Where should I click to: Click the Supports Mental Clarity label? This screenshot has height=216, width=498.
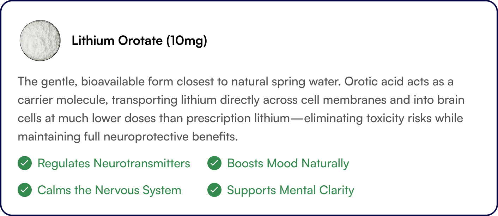pyautogui.click(x=291, y=190)
